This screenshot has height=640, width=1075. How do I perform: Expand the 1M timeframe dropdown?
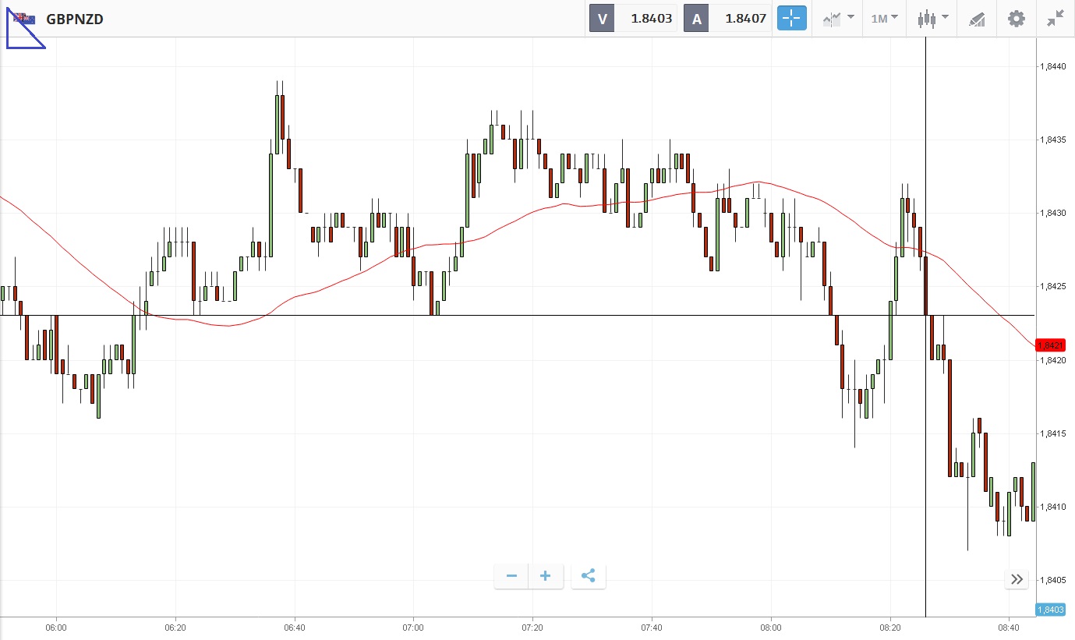coord(884,19)
